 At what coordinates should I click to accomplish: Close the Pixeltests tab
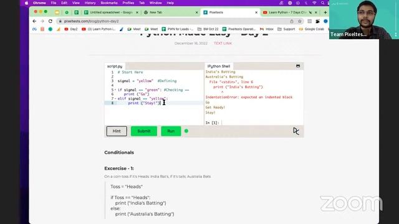pyautogui.click(x=256, y=12)
